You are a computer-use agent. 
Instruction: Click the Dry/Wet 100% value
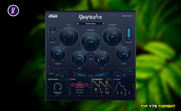[x=129, y=39]
